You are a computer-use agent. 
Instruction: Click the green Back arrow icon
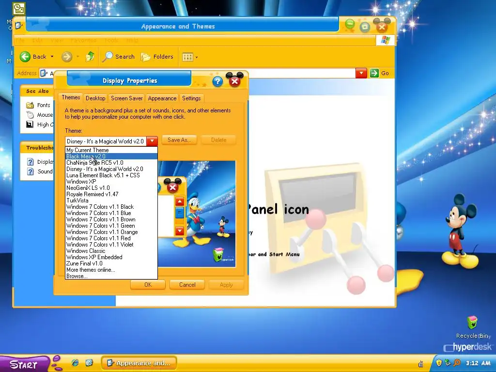point(25,57)
